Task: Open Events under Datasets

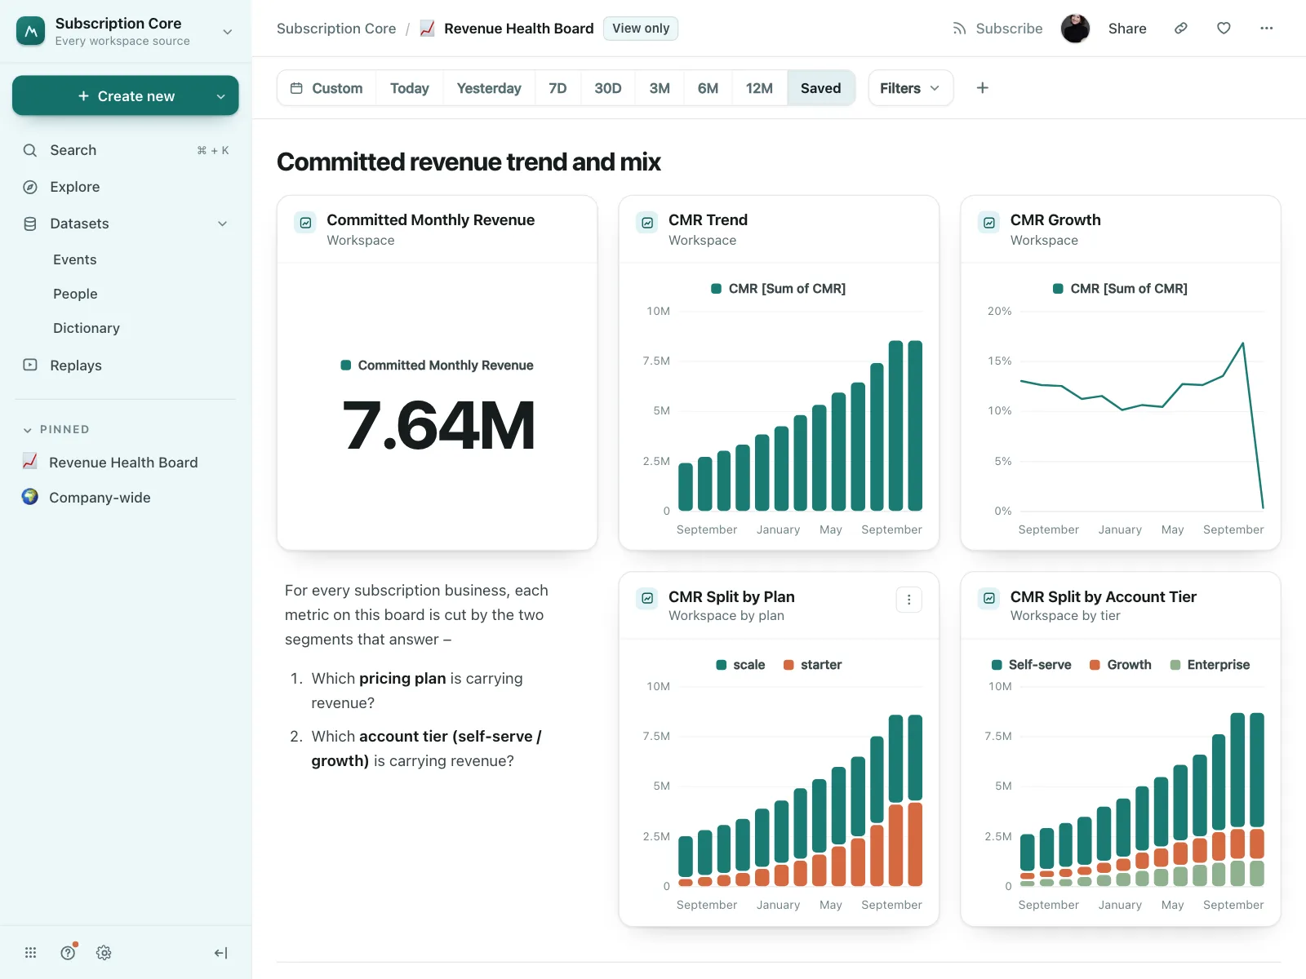Action: 75,259
